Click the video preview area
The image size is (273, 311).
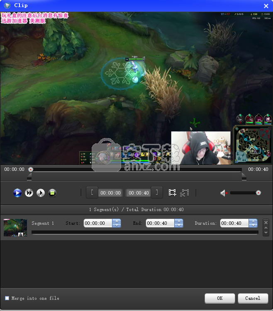click(x=136, y=88)
